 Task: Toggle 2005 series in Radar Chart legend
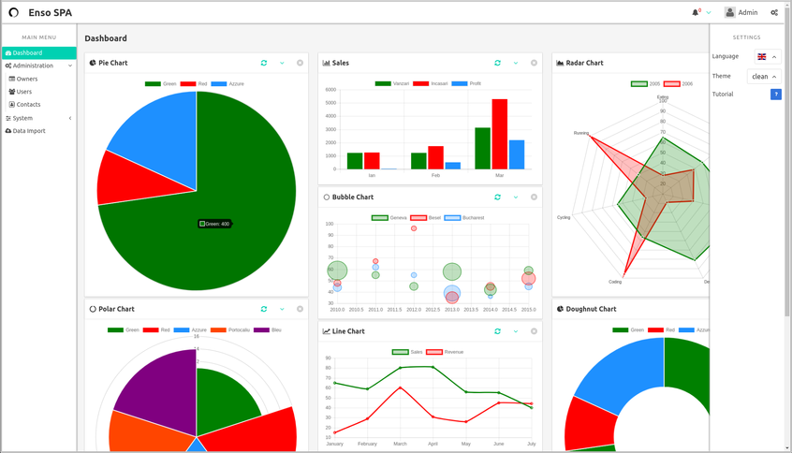pyautogui.click(x=646, y=84)
